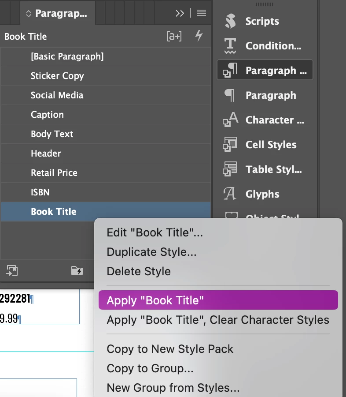
Task: Choose Copy to New Style Pack
Action: pos(218,349)
